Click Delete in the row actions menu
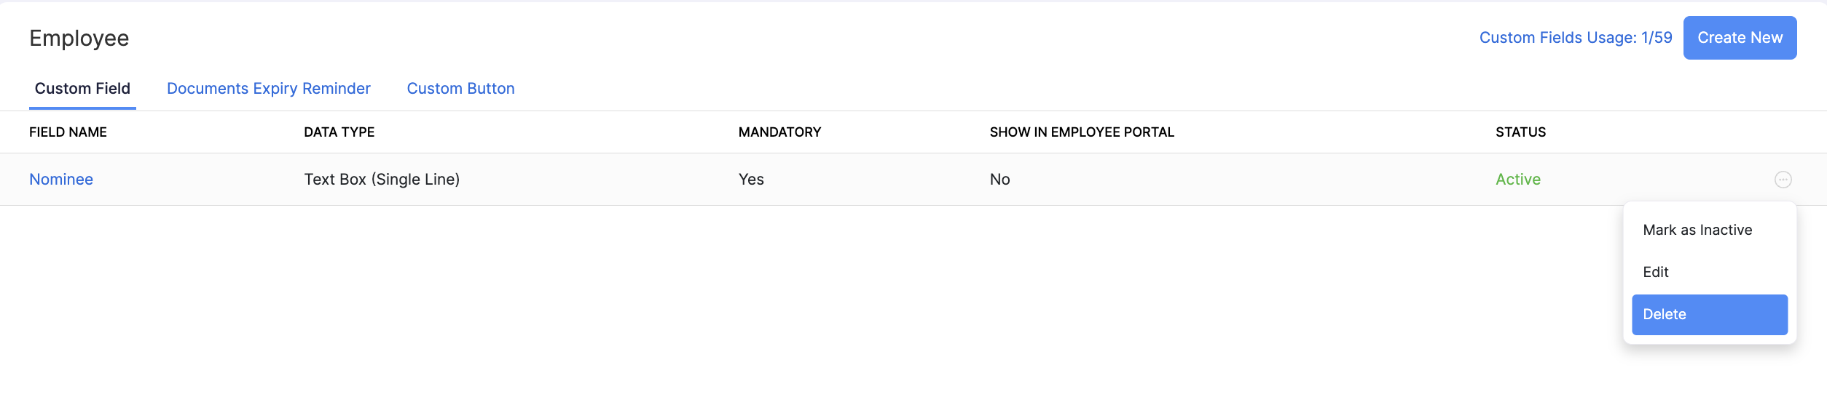The image size is (1827, 397). tap(1709, 314)
